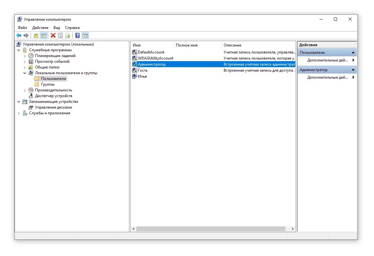Collapse the Запоминающие устройства node
This screenshot has width=374, height=256.
click(18, 102)
